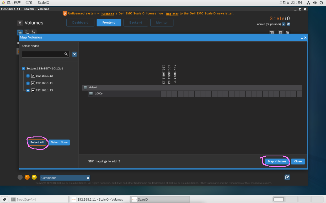Screen dimensions: 326x203
Task: Open the power menu icon
Action: coord(322,3)
